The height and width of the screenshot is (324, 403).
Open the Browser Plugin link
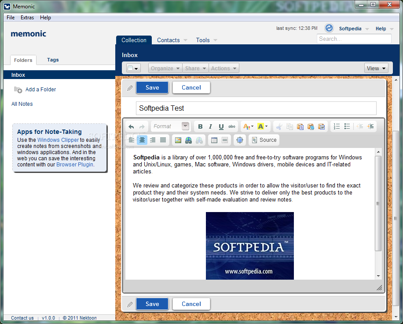[x=75, y=165]
